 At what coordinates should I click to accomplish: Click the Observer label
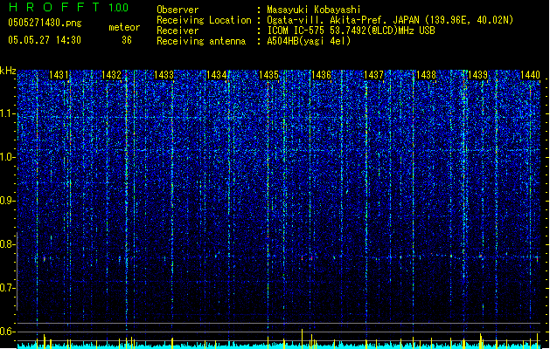click(x=178, y=10)
